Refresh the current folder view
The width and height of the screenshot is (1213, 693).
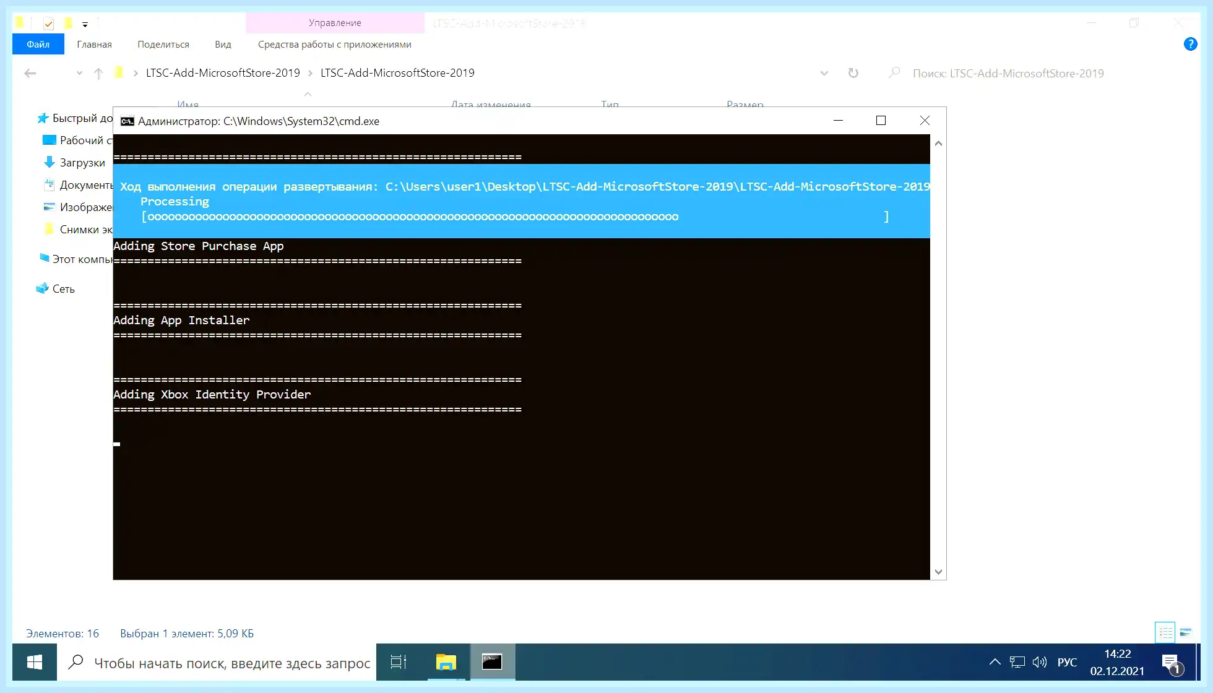coord(853,73)
